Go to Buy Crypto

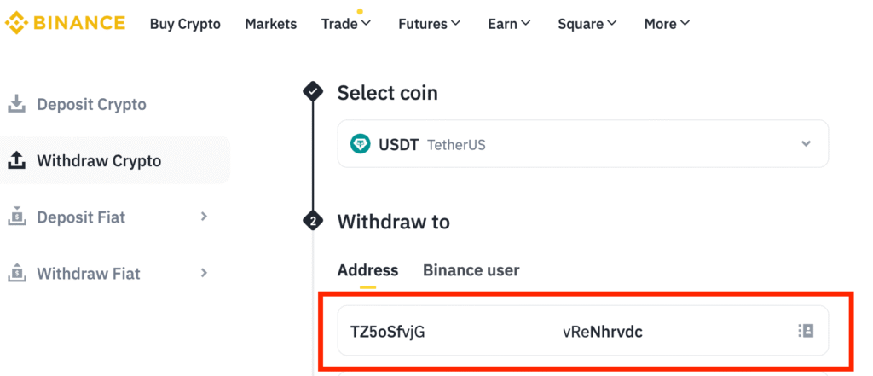[x=185, y=24]
